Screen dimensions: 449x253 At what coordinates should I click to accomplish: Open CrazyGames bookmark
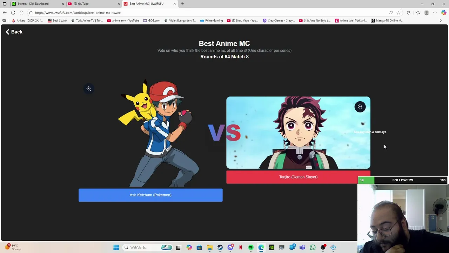click(279, 21)
